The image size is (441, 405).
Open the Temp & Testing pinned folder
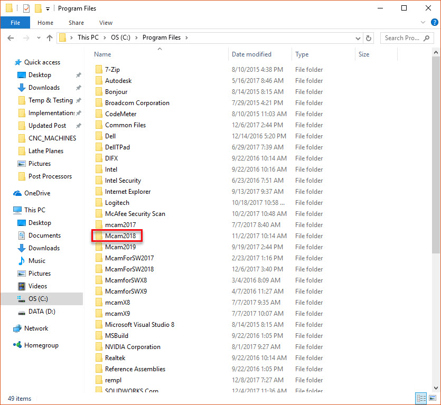50,100
